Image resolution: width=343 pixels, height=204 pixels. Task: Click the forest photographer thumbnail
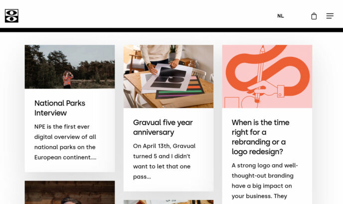(70, 67)
